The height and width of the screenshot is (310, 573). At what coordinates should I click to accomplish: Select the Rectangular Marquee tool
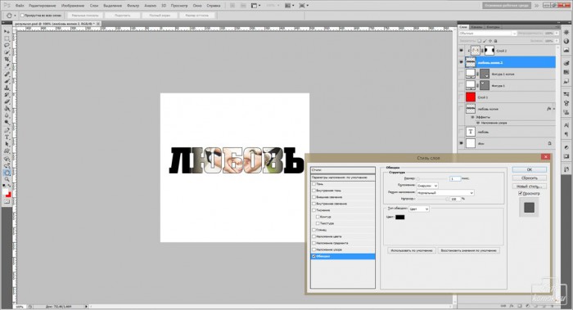pos(7,38)
